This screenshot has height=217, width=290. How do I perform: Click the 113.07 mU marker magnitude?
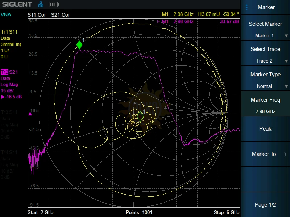(208, 14)
